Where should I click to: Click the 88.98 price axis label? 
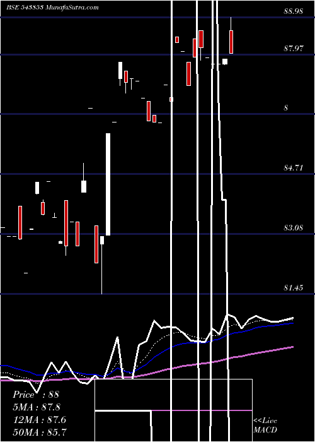tap(294, 11)
